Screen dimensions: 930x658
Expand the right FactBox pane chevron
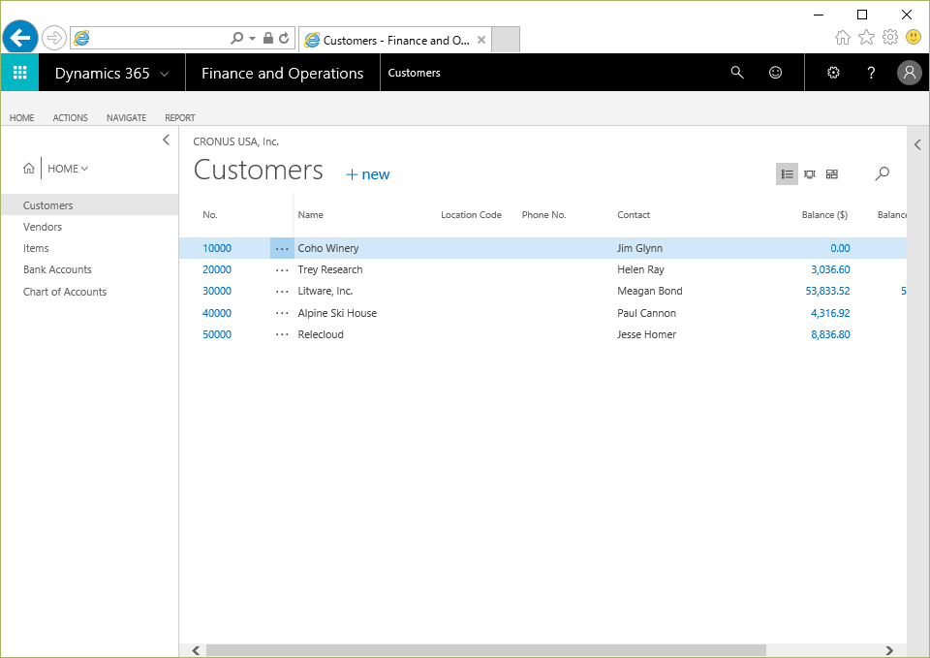coord(917,144)
